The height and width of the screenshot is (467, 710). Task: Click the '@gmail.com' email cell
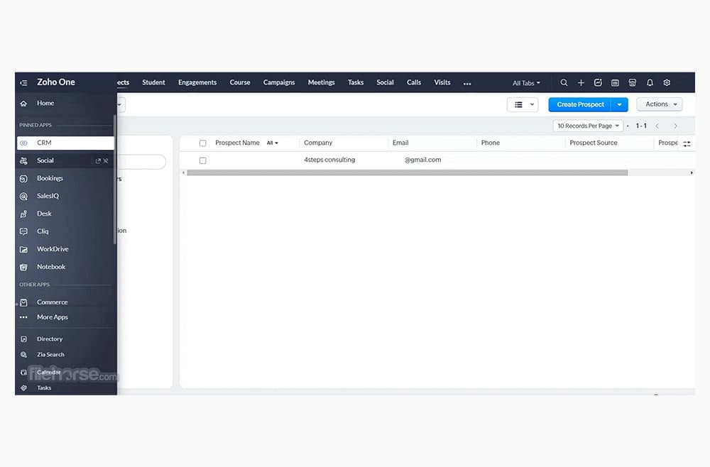pos(423,160)
